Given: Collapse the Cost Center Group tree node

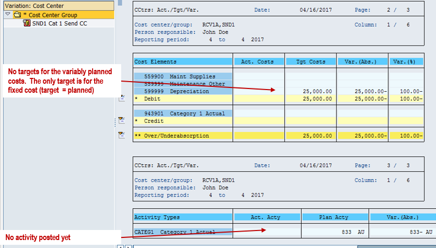Looking at the screenshot, I should [x=7, y=15].
